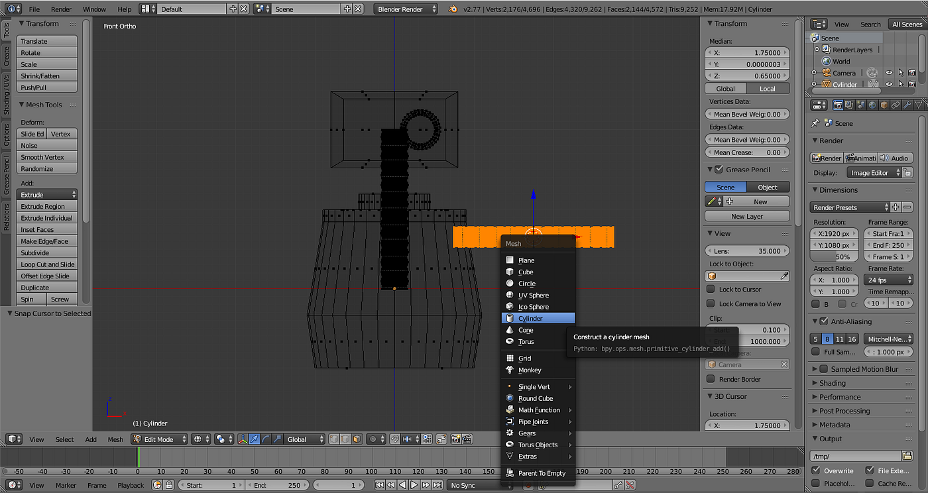928x493 pixels.
Task: Select the scale manipulator icon
Action: pos(276,439)
